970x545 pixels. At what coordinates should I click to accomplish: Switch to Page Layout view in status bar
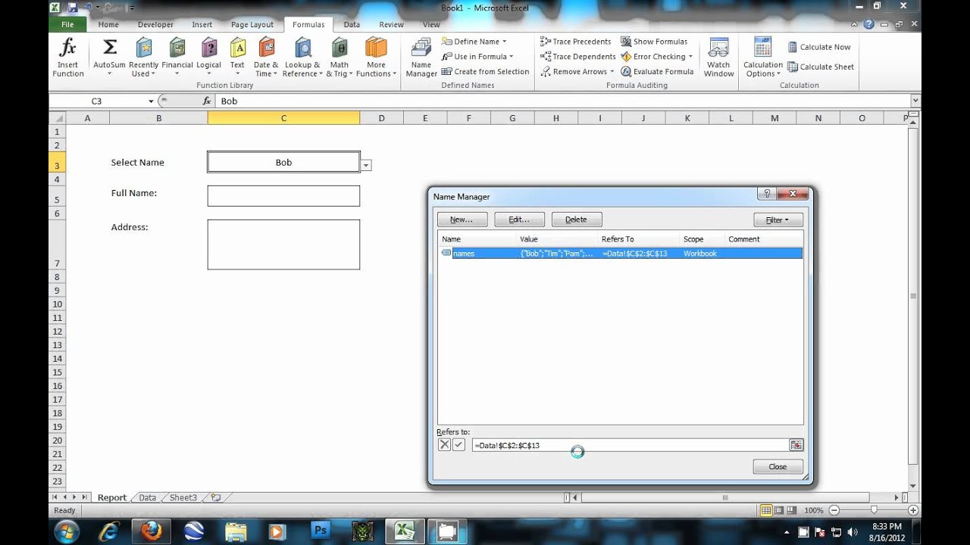(x=779, y=510)
